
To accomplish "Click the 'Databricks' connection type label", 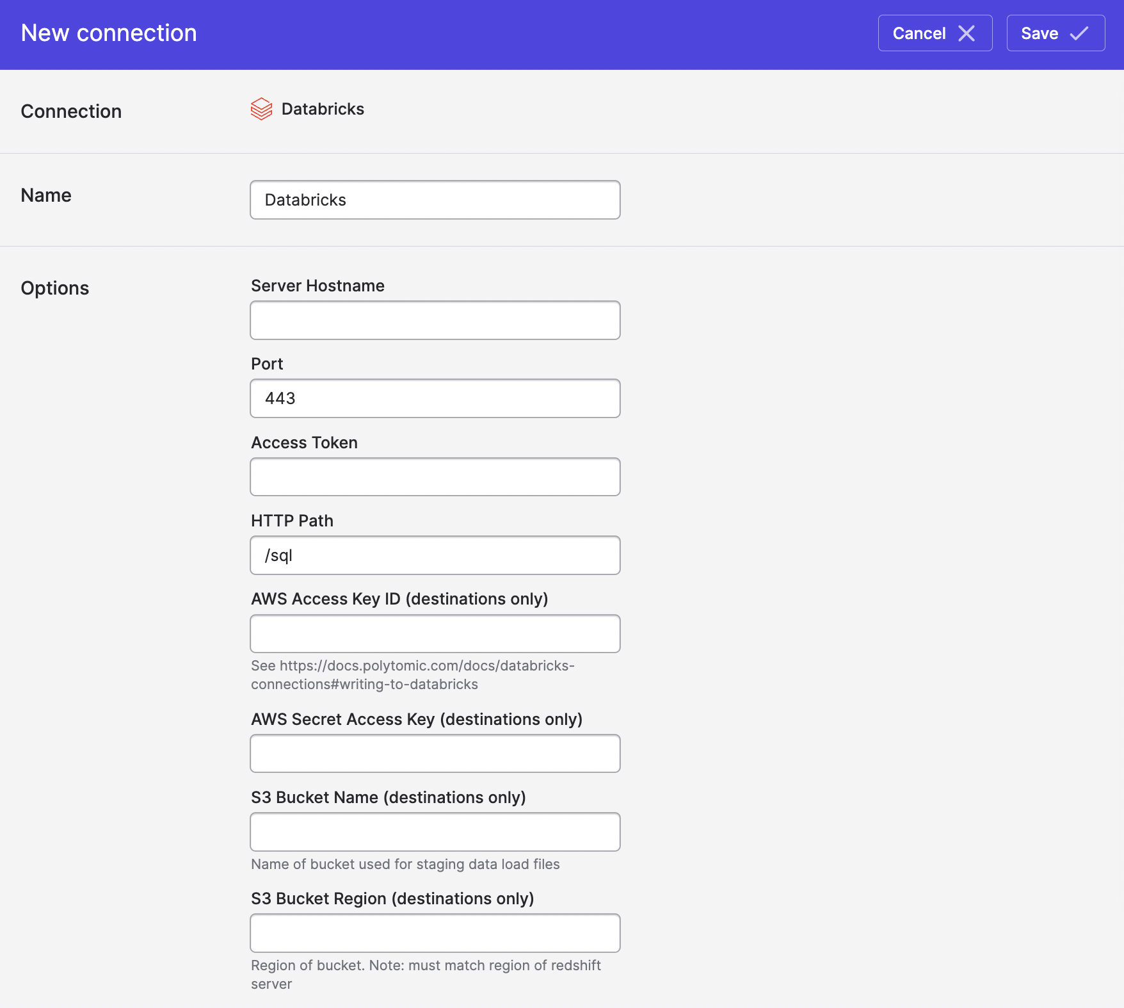I will click(x=323, y=109).
